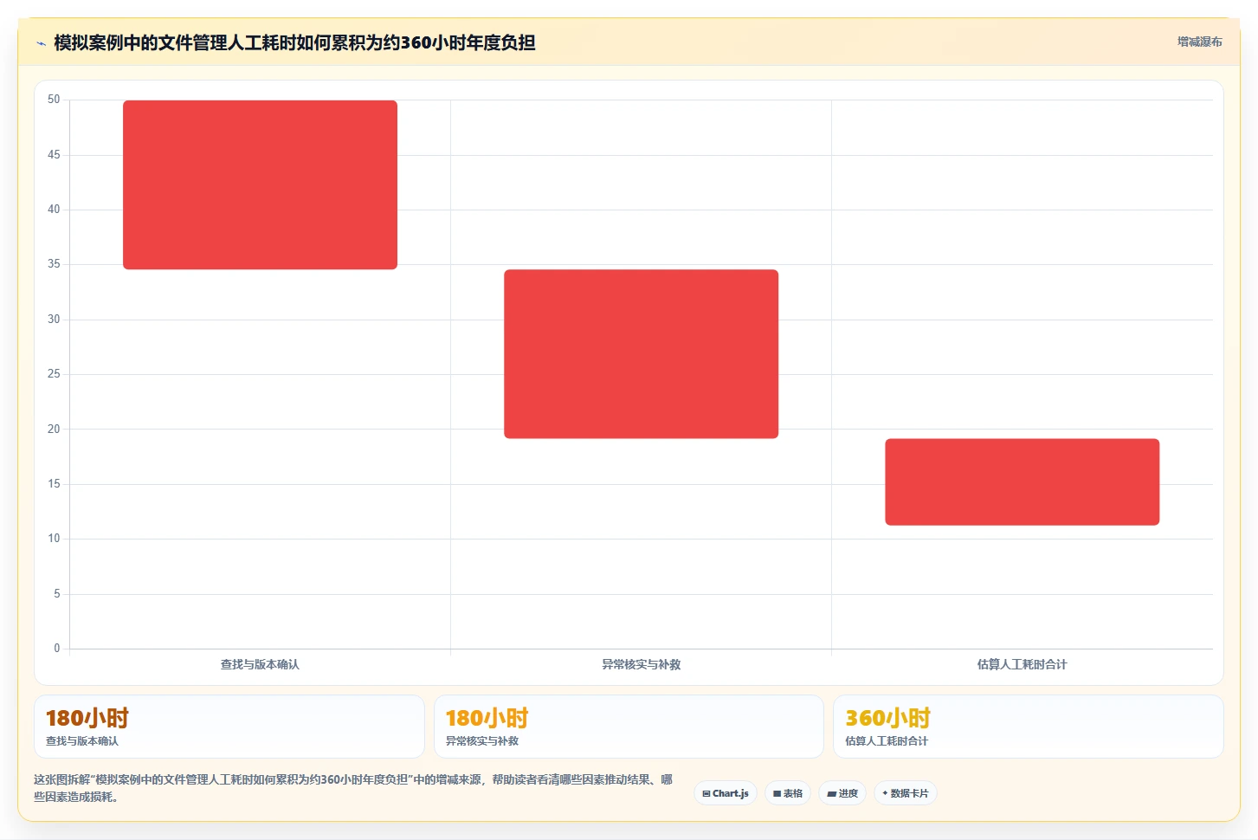Click the 进度 tag chip
Image resolution: width=1258 pixels, height=840 pixels.
point(842,793)
